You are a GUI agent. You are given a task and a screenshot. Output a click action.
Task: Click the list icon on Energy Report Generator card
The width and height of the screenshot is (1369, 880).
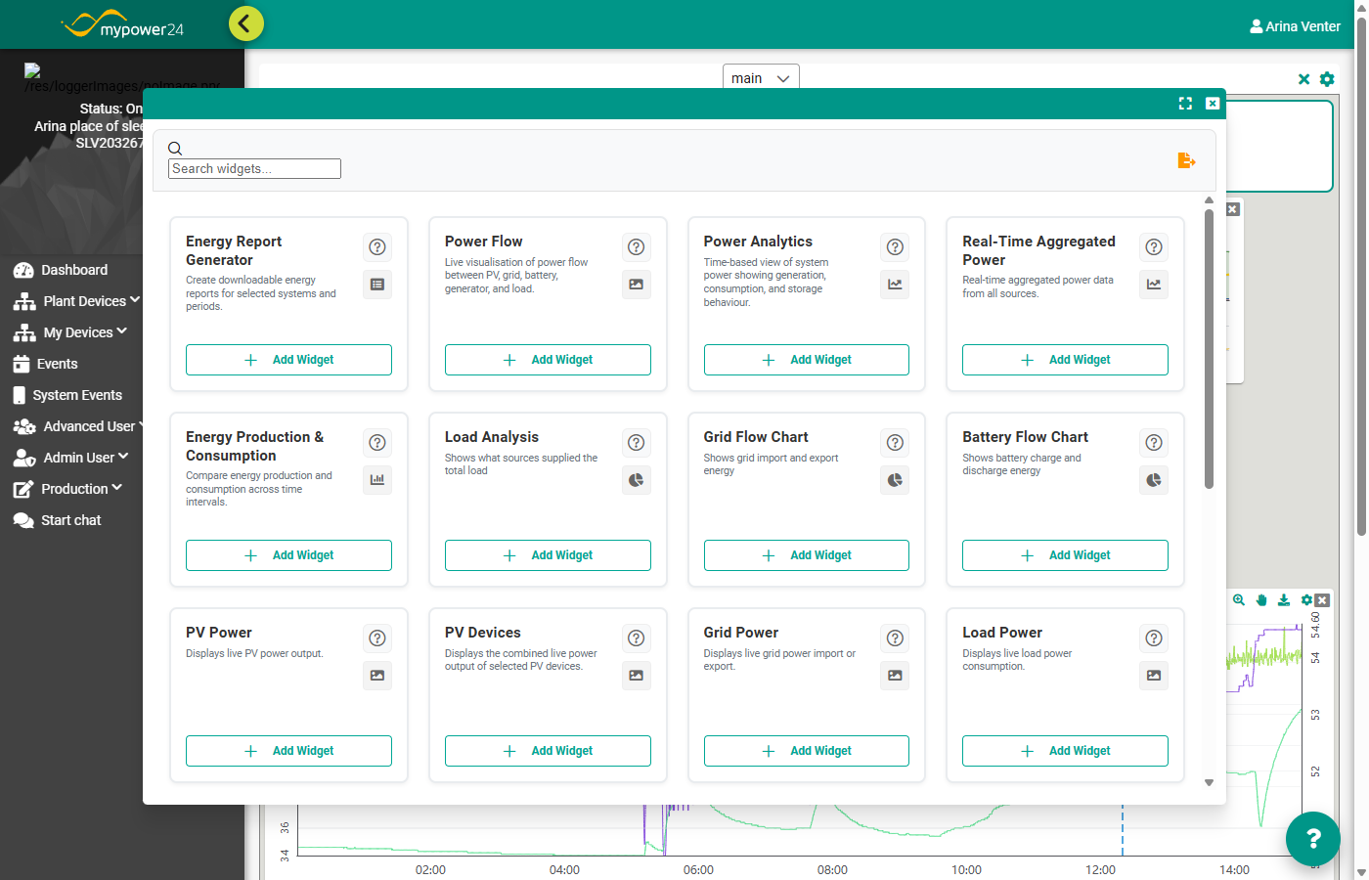[x=377, y=285]
